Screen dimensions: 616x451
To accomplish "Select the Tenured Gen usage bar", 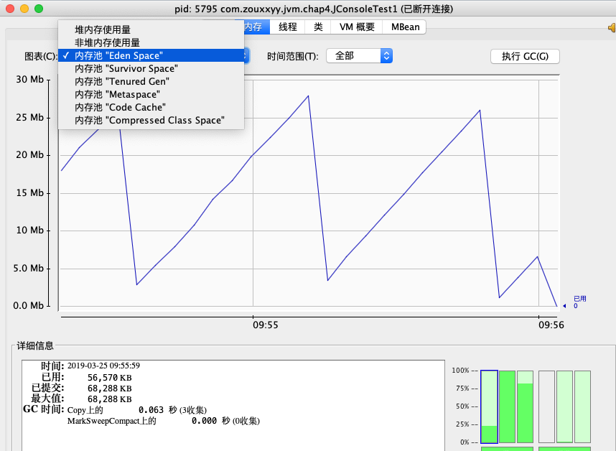I will point(525,406).
